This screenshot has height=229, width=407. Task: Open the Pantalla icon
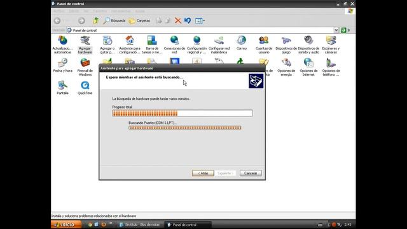pyautogui.click(x=62, y=88)
